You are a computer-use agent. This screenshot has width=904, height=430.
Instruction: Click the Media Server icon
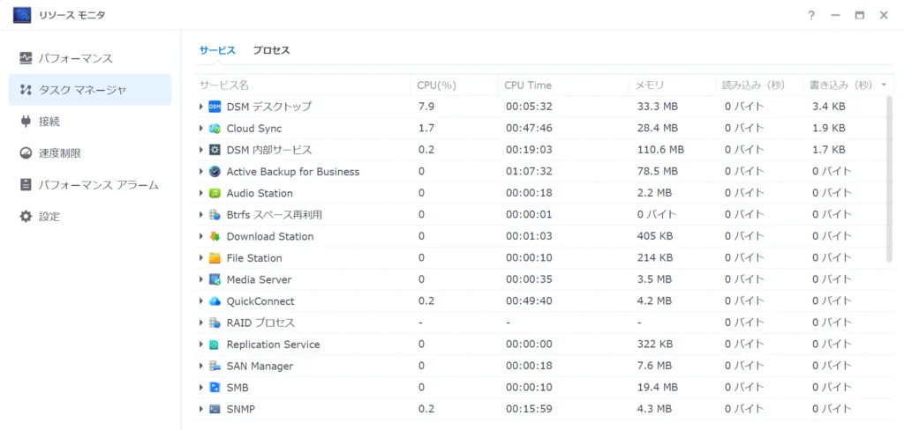[215, 279]
